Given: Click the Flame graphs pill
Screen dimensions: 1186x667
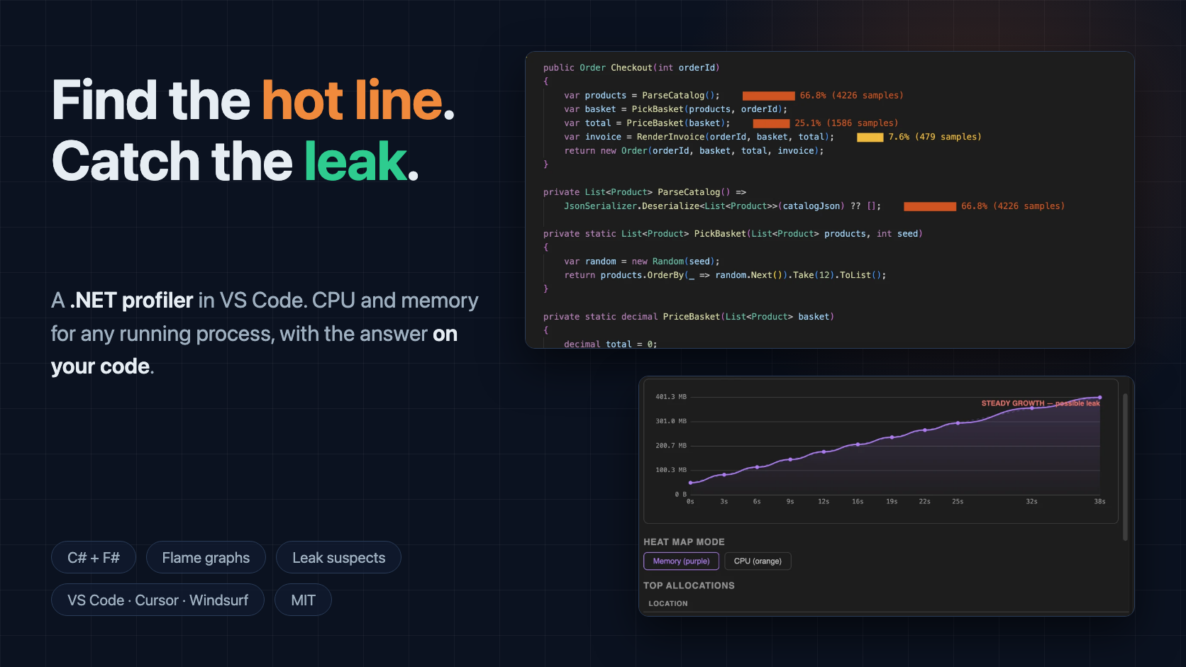Looking at the screenshot, I should [206, 558].
